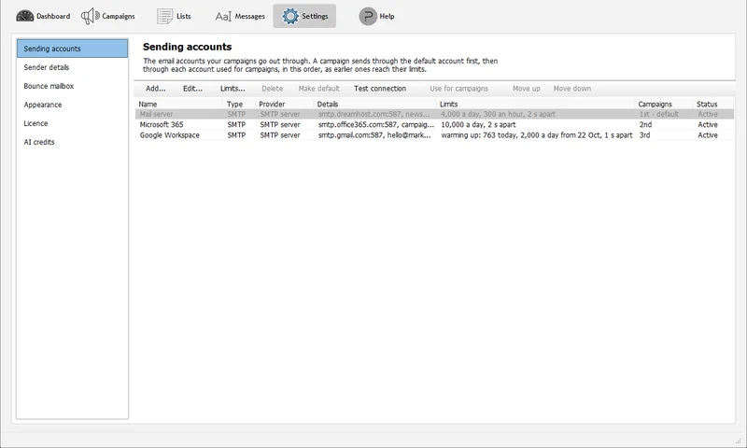Viewport: 747px width, 448px height.
Task: Click the Delete toolbar button
Action: click(272, 89)
